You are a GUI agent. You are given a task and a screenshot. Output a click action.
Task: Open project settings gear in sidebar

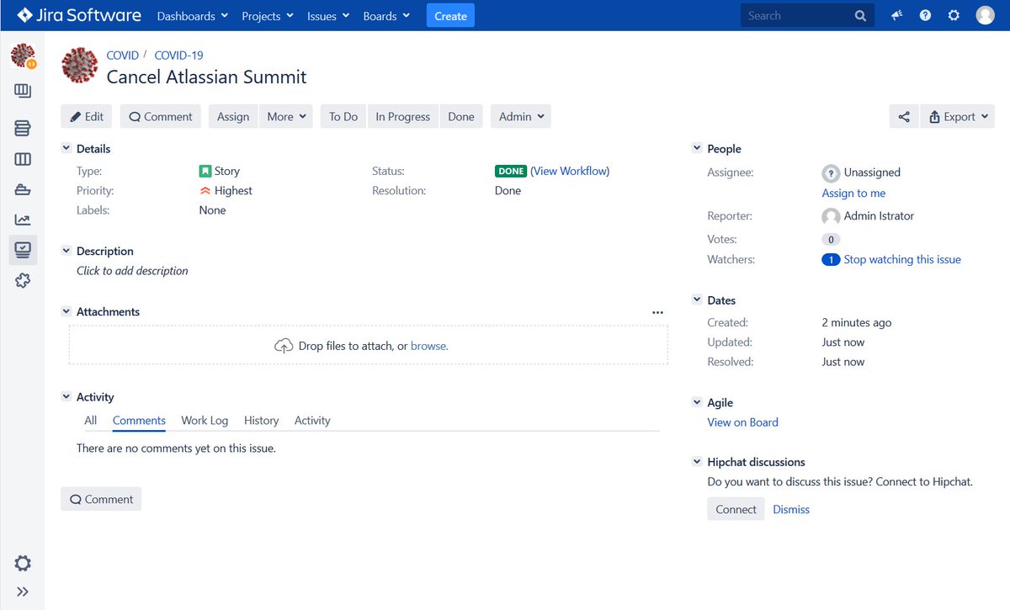click(x=23, y=563)
